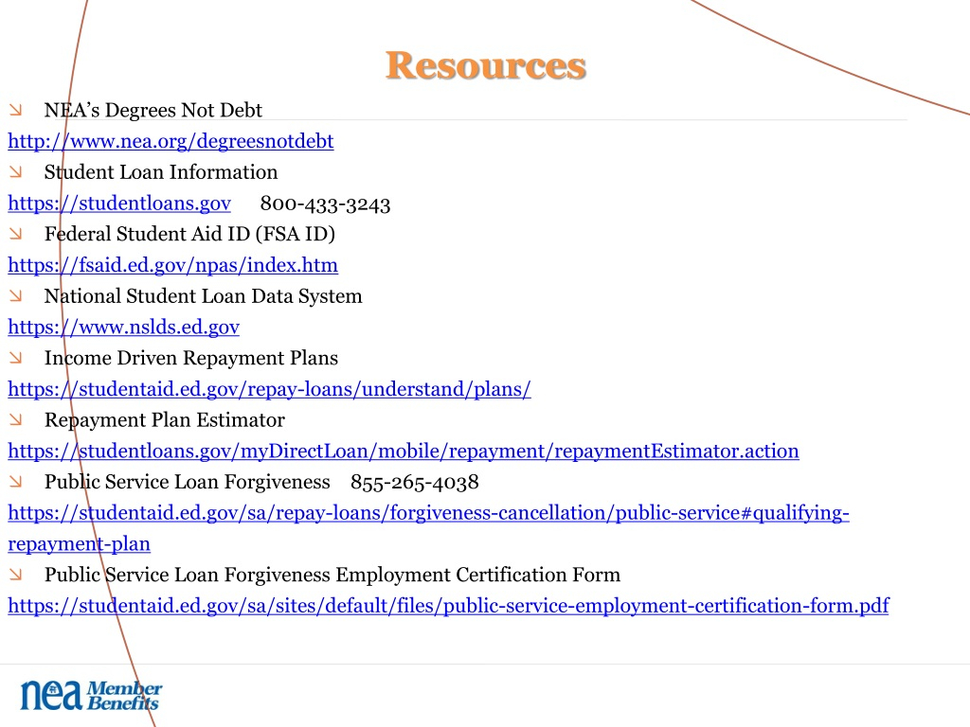
Task: Click the phone number 855-265-4038
Action: click(x=415, y=482)
